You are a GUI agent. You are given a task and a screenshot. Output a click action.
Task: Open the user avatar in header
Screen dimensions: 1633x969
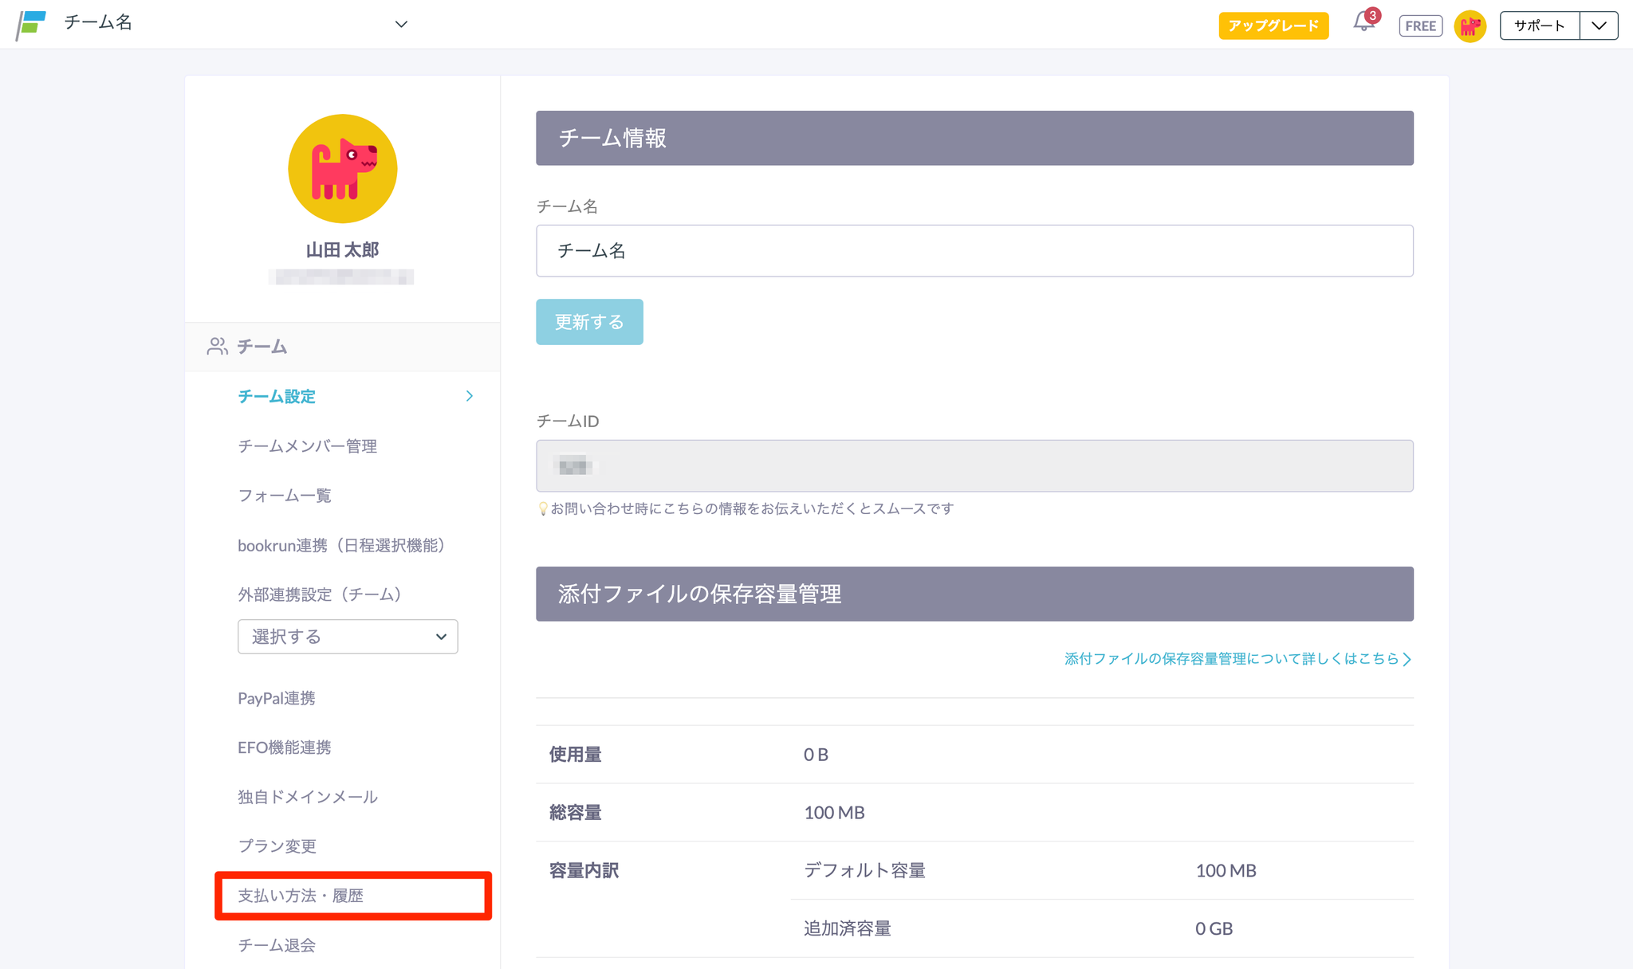(1470, 25)
